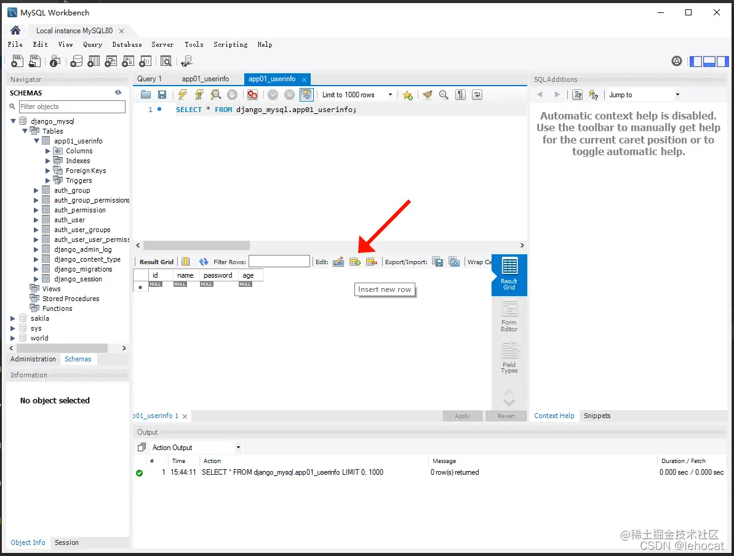The width and height of the screenshot is (734, 556).
Task: Refresh result grid data icon
Action: click(203, 262)
